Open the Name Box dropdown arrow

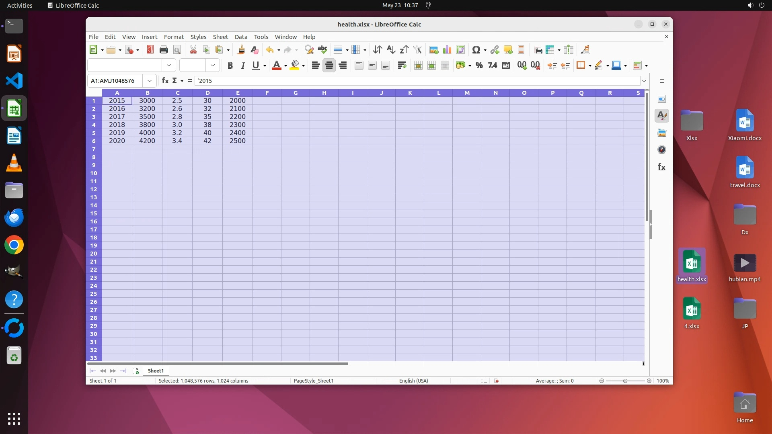click(150, 81)
